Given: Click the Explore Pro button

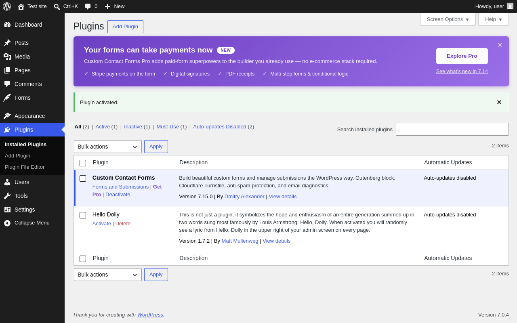Looking at the screenshot, I should click(462, 56).
